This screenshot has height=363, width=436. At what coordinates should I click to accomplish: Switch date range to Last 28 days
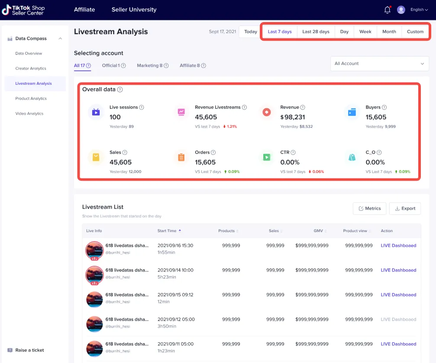tap(316, 32)
